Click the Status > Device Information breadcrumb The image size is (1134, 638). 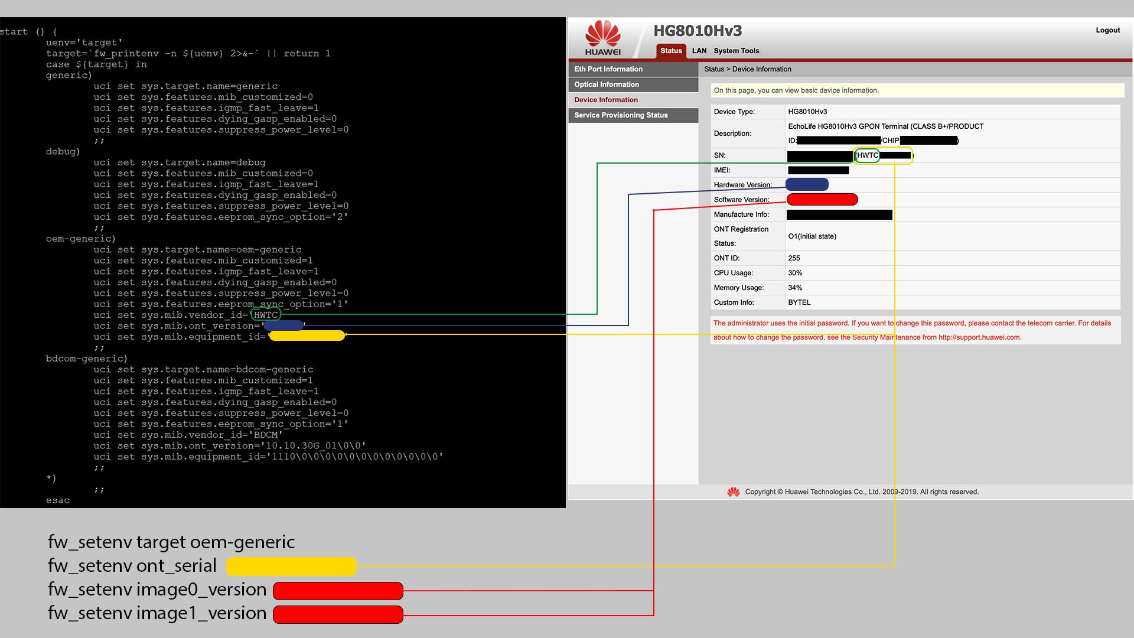click(x=747, y=69)
